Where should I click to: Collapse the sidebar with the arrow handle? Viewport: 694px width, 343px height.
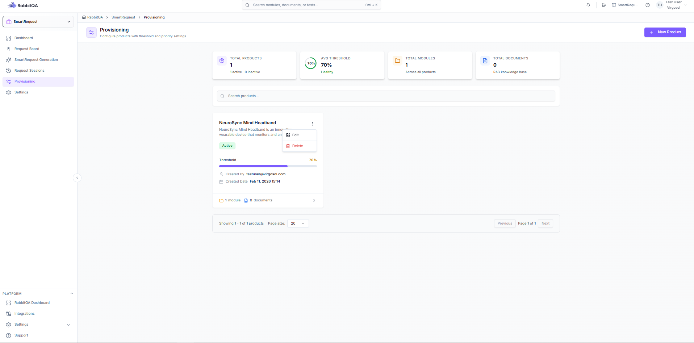[x=77, y=178]
